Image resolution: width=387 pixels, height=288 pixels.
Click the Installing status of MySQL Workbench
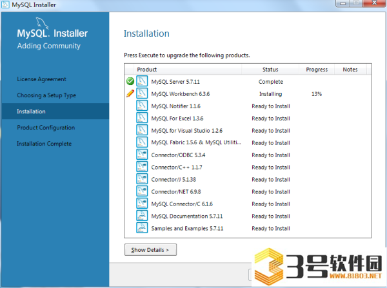(270, 94)
